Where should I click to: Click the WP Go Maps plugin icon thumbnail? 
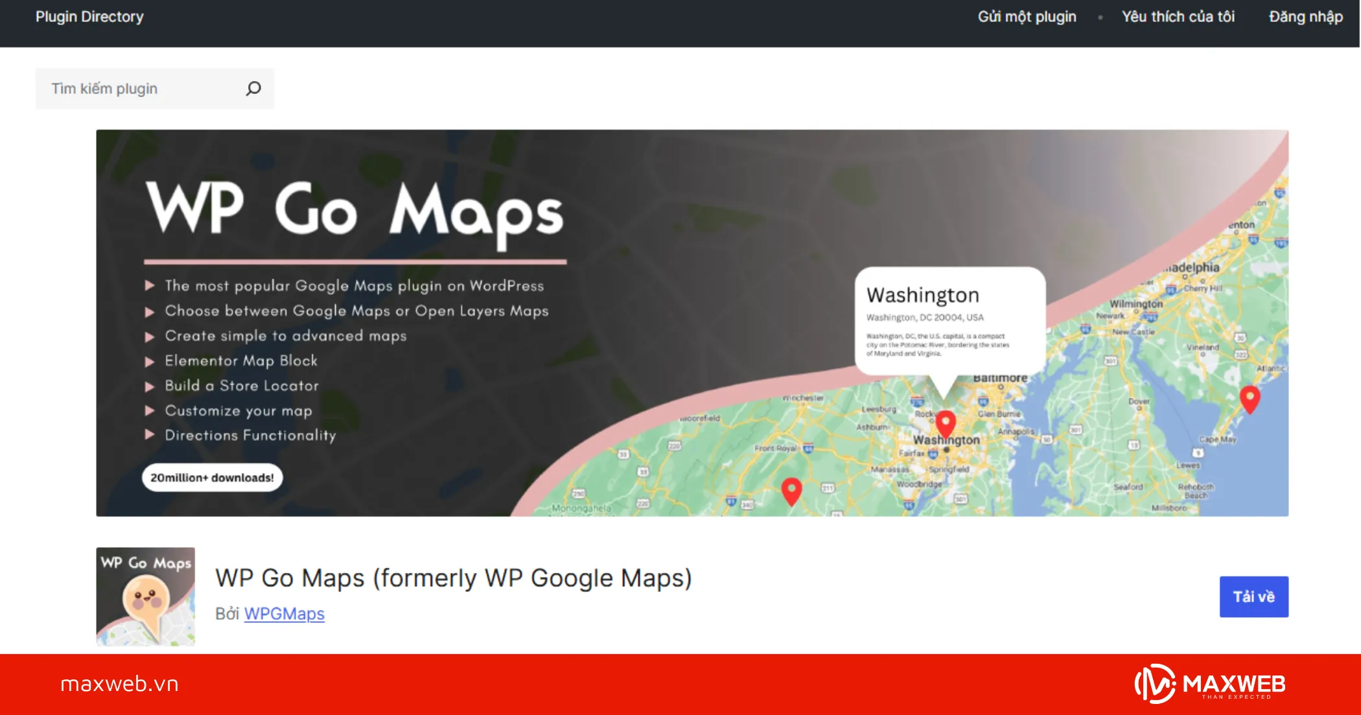(145, 596)
